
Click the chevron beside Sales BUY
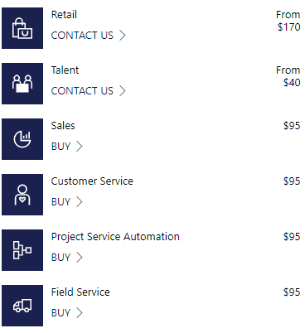pos(80,147)
